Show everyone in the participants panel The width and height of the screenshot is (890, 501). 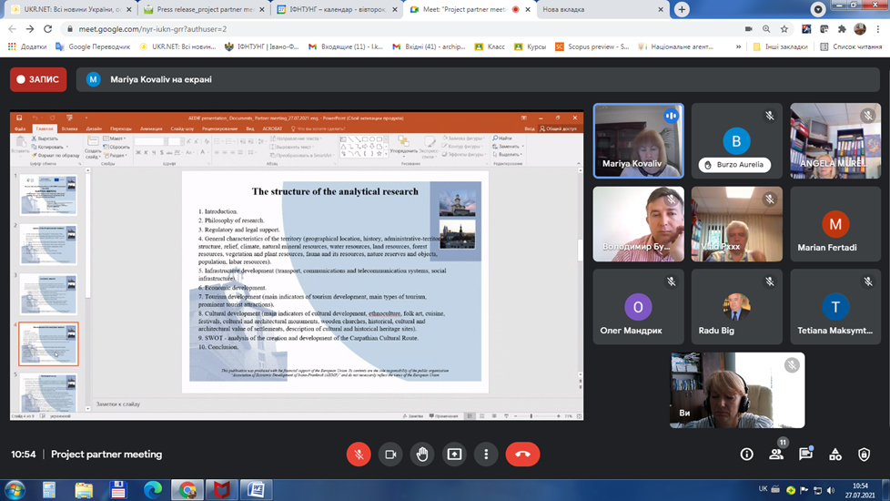click(776, 455)
